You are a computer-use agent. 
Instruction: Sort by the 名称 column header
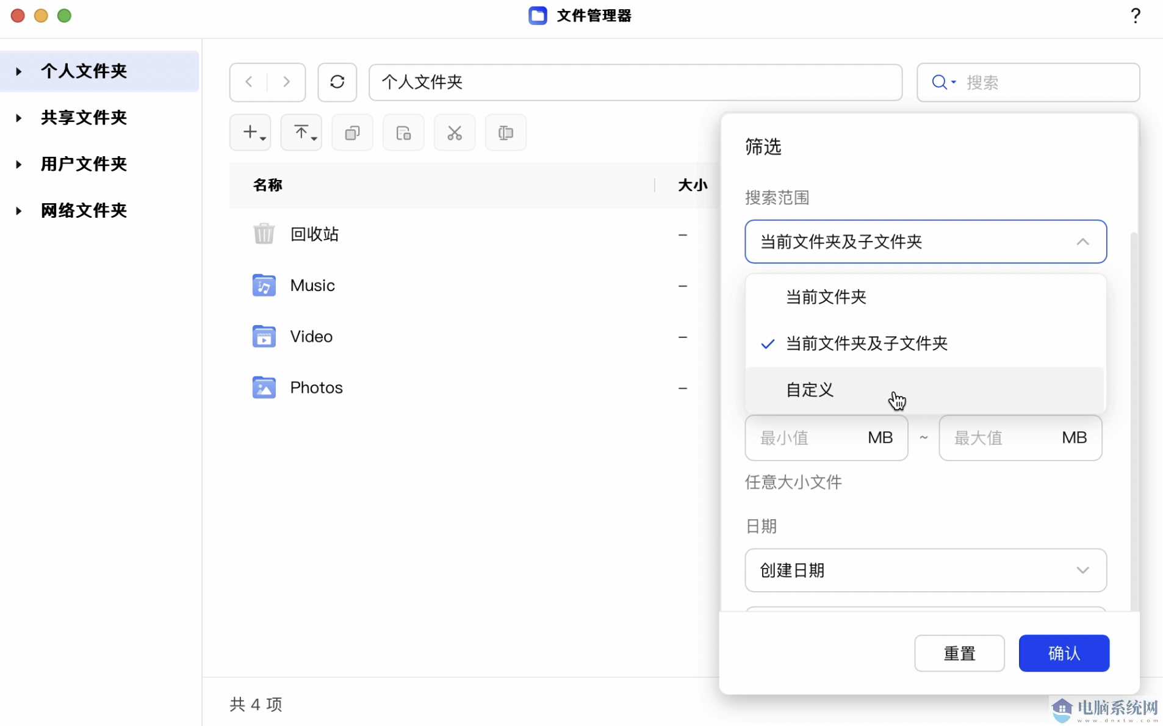[x=268, y=185]
